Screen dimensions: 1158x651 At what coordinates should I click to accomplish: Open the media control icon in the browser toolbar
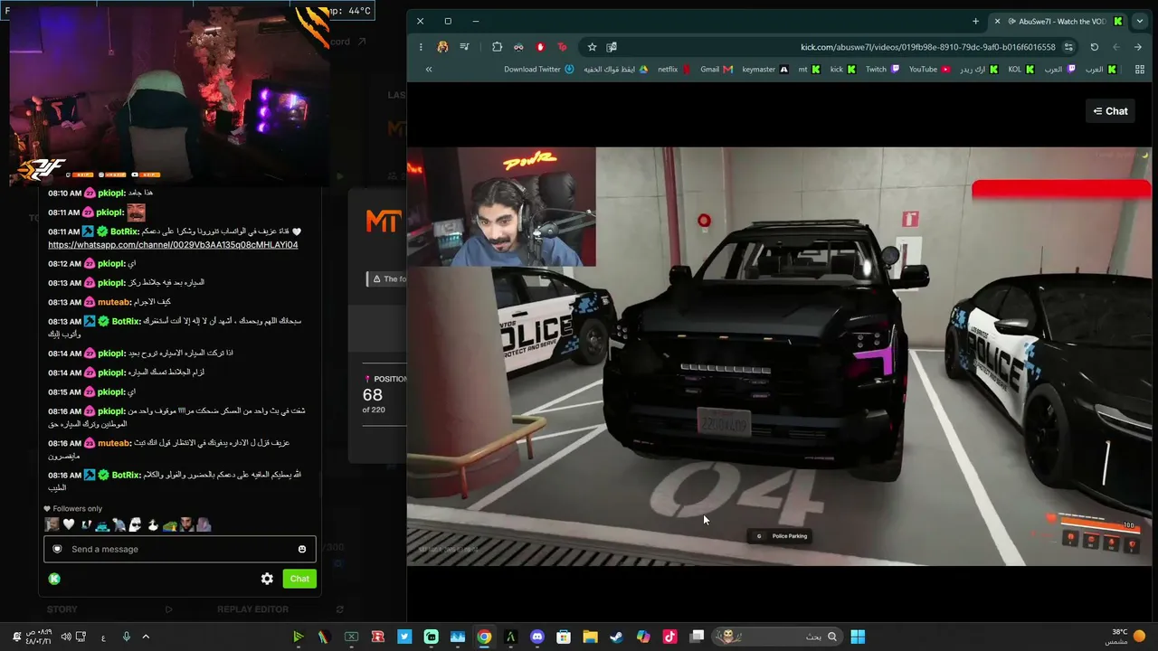pos(464,47)
